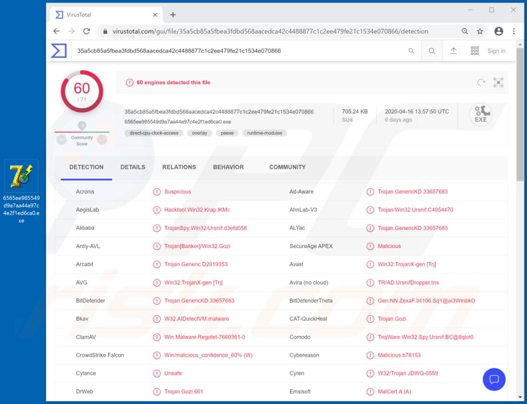Click community score downvote icon
This screenshot has height=404, width=527.
click(61, 140)
